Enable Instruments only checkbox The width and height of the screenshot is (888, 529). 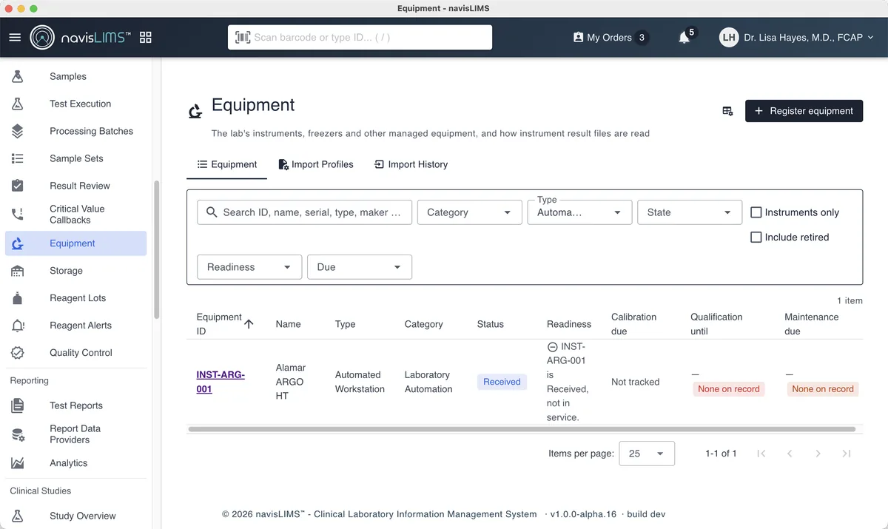click(756, 212)
